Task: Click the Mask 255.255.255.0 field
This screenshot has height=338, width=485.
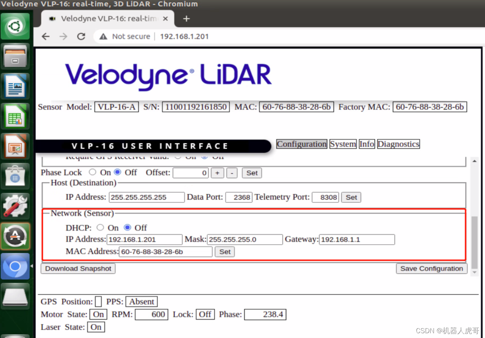Action: (x=245, y=239)
